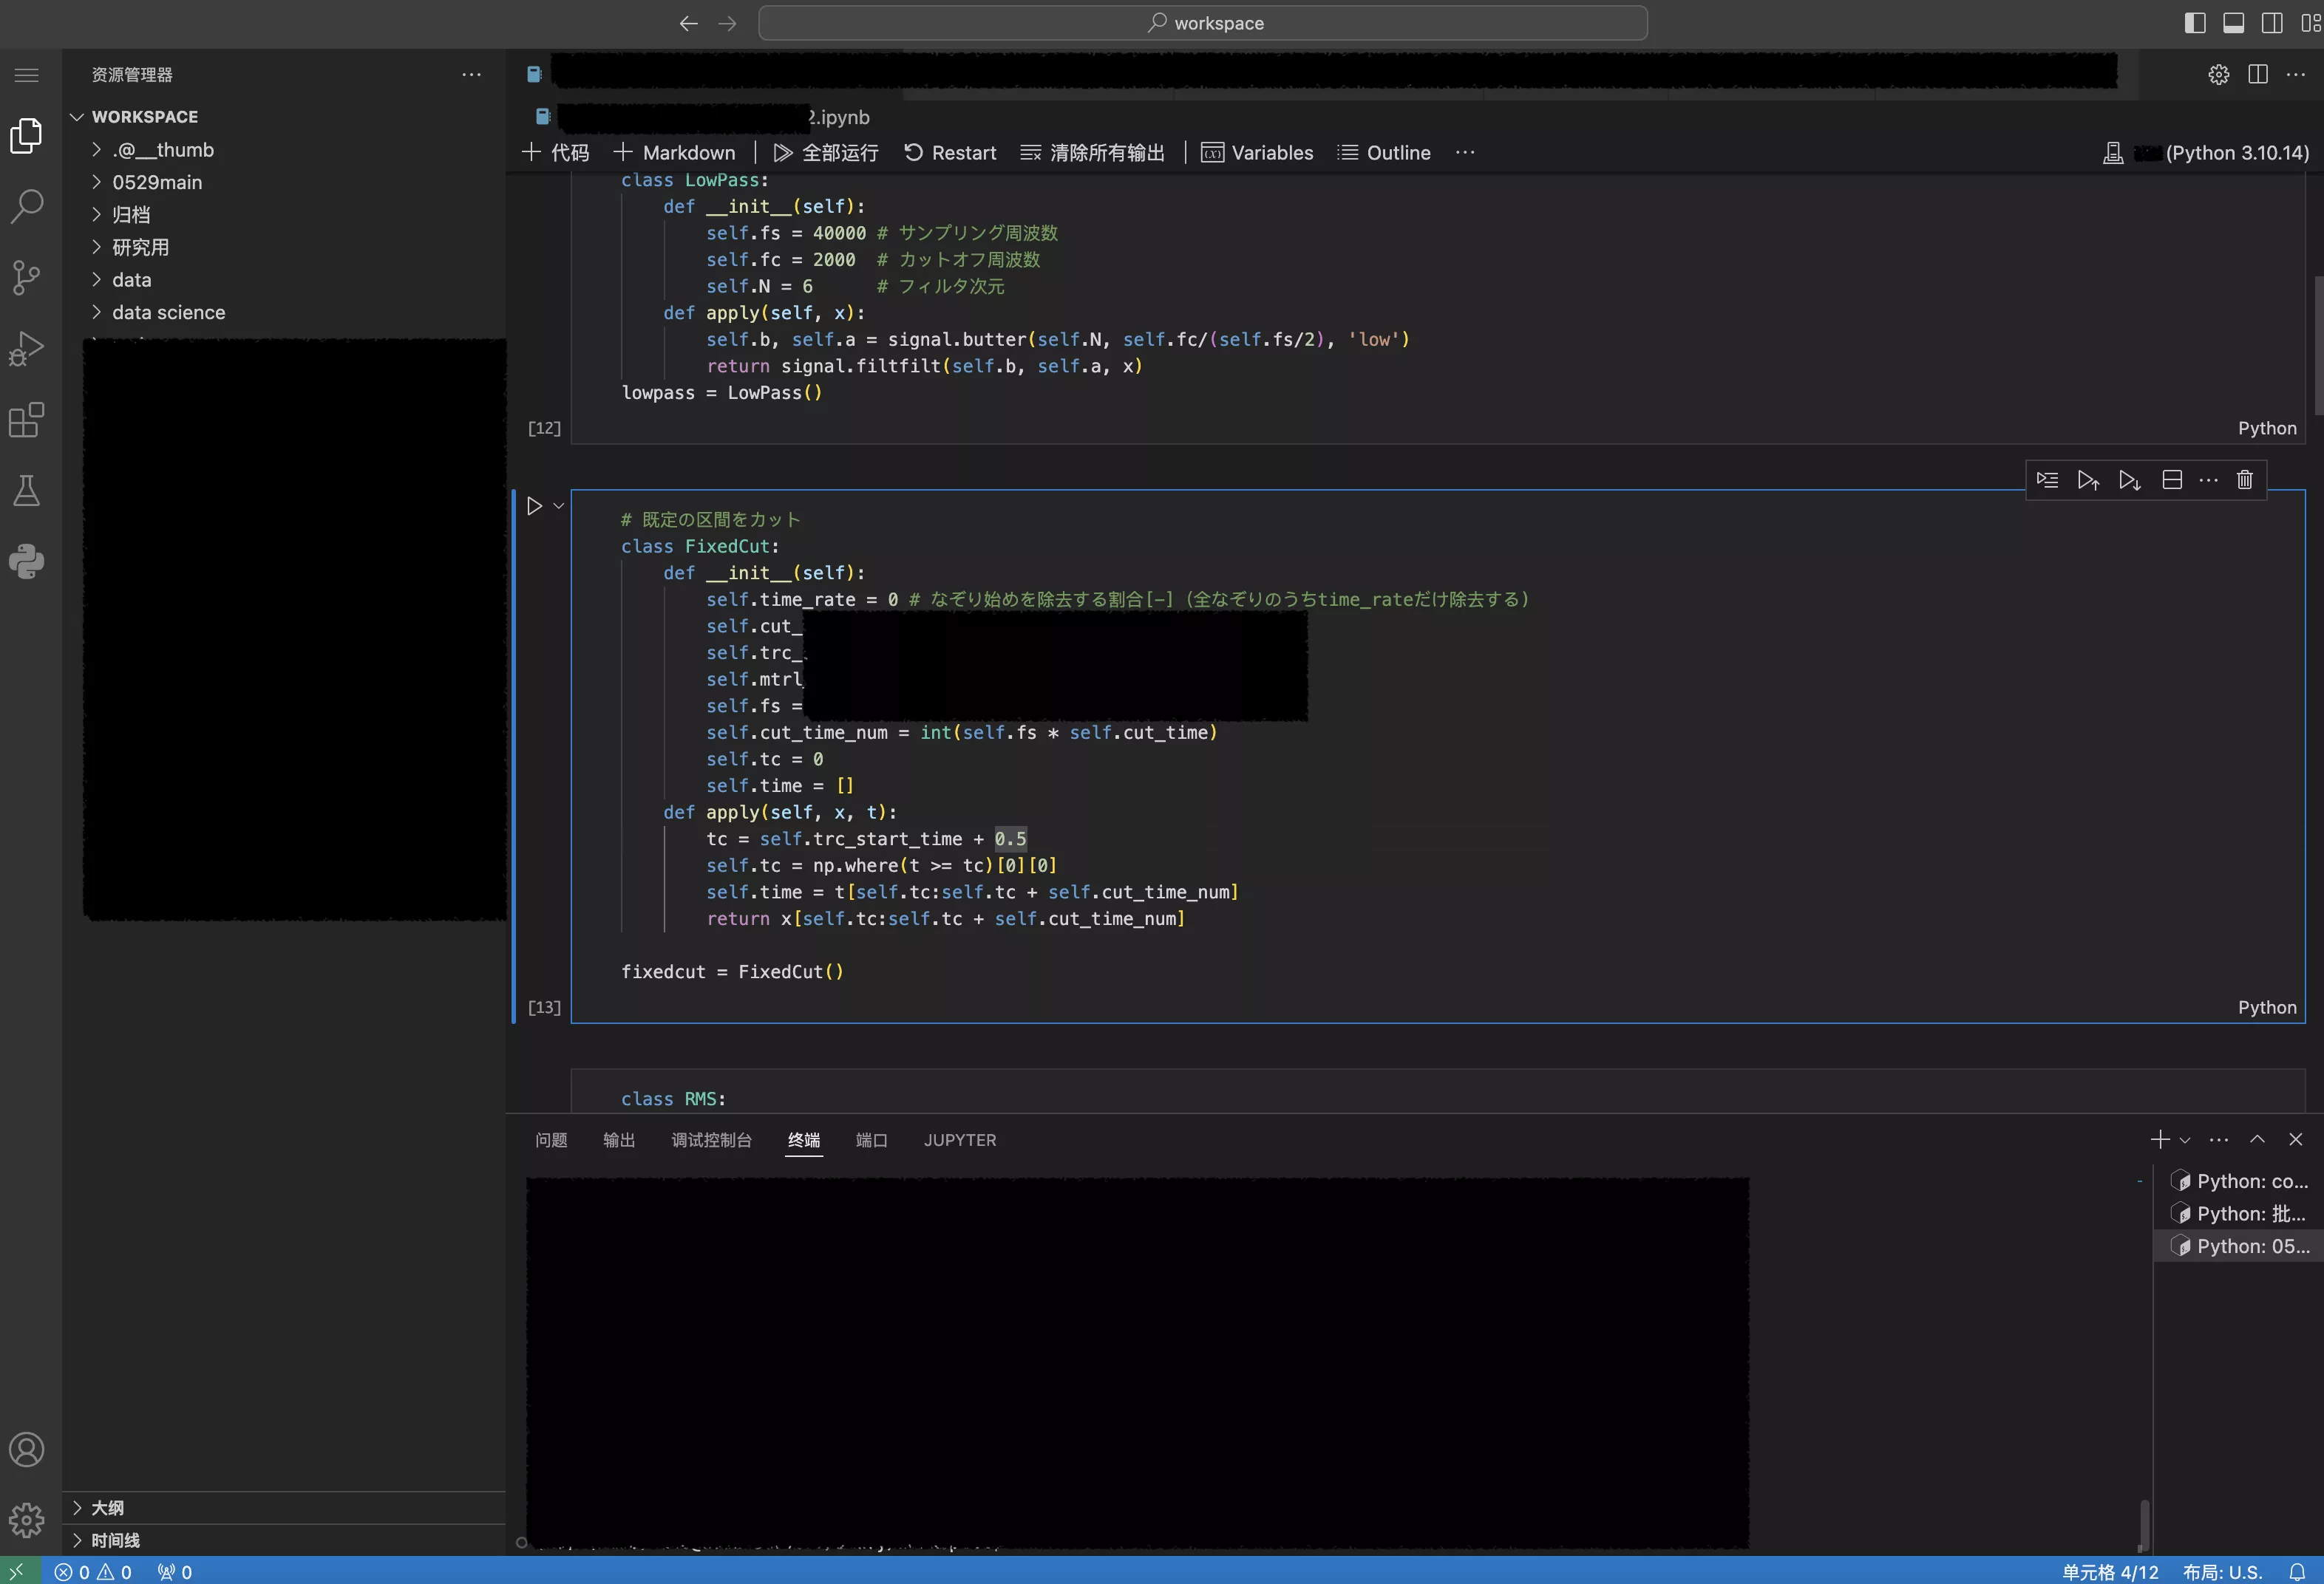Expand the data folder
The height and width of the screenshot is (1584, 2324).
tap(284, 280)
